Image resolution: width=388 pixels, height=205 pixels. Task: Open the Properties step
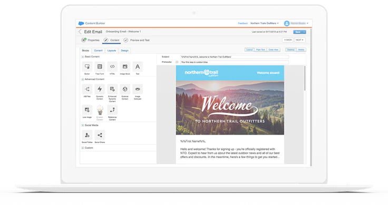90,40
